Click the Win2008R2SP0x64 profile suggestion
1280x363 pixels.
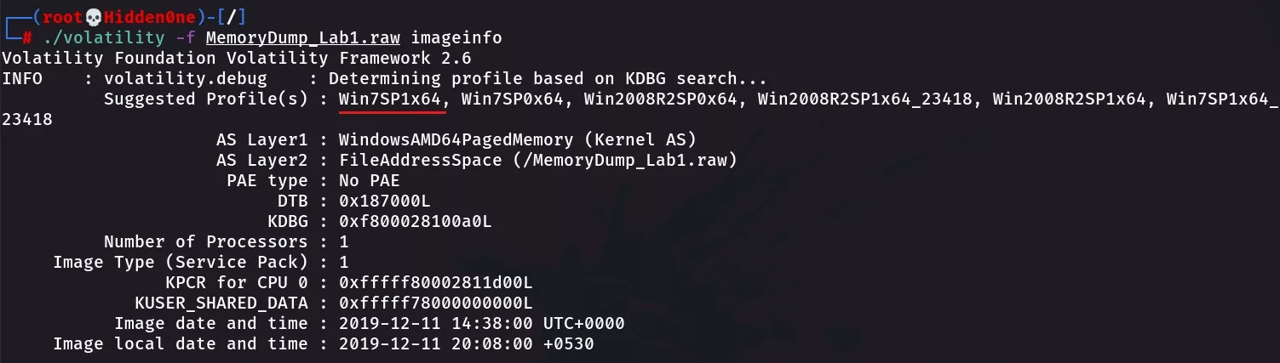661,99
